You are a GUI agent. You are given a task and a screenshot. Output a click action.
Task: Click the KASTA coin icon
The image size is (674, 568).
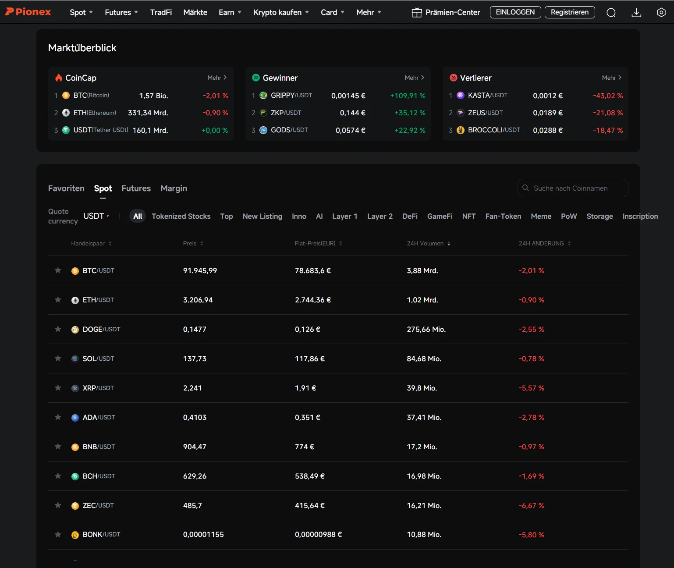coord(461,95)
